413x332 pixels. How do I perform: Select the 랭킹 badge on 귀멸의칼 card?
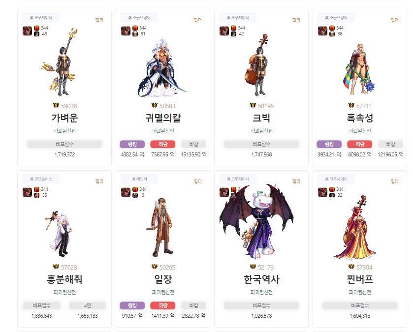click(x=132, y=144)
